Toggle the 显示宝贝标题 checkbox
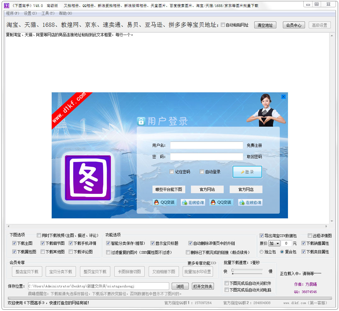 tap(152, 243)
